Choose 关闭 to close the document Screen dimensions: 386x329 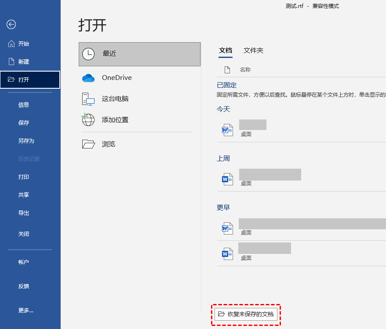(x=24, y=234)
